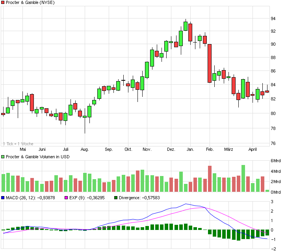
Task: Click the green volume legend square
Action: [3, 157]
